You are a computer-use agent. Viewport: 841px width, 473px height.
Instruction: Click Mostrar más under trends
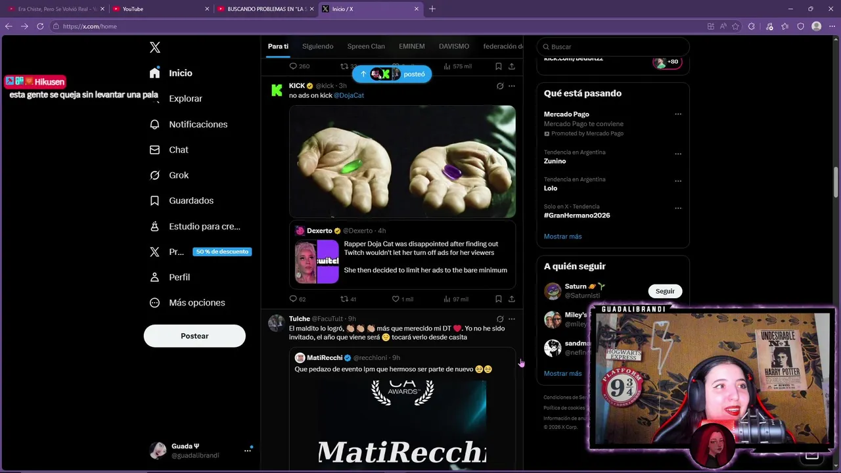[562, 236]
